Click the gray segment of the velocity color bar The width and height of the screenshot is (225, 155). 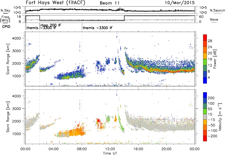[x=205, y=117]
